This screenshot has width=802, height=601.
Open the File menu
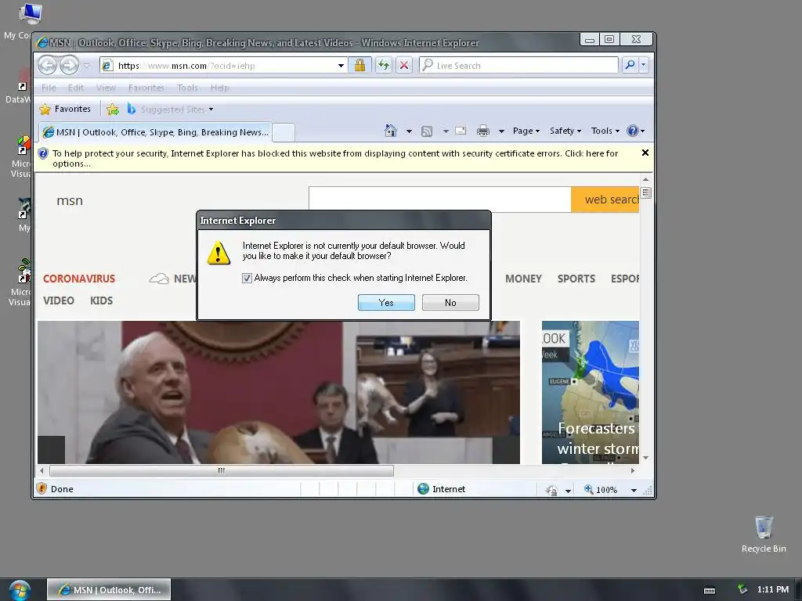49,88
